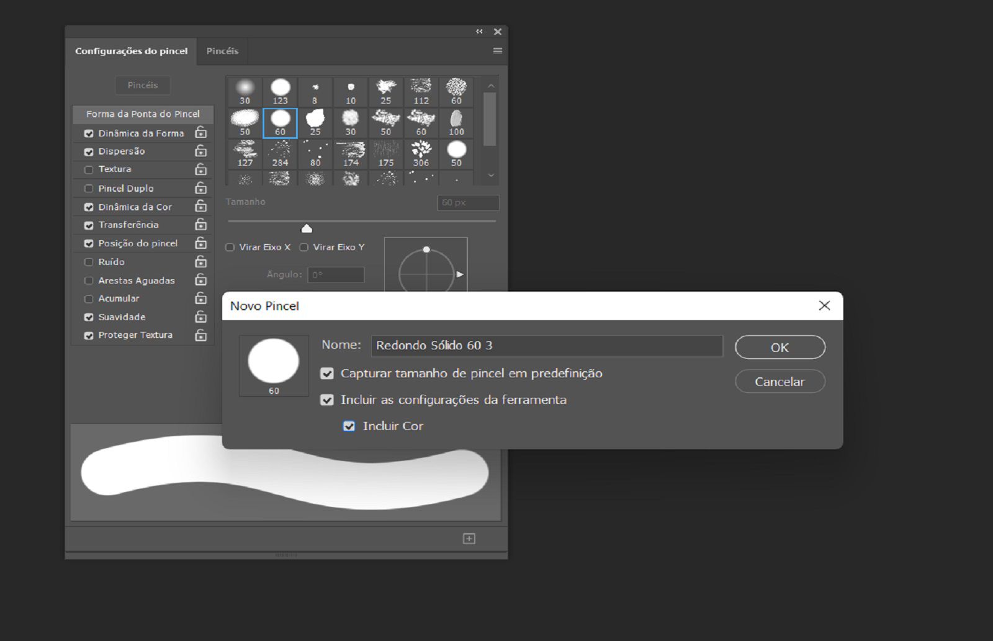Click the lock icon on the Suavidade row
The height and width of the screenshot is (641, 993).
click(200, 316)
